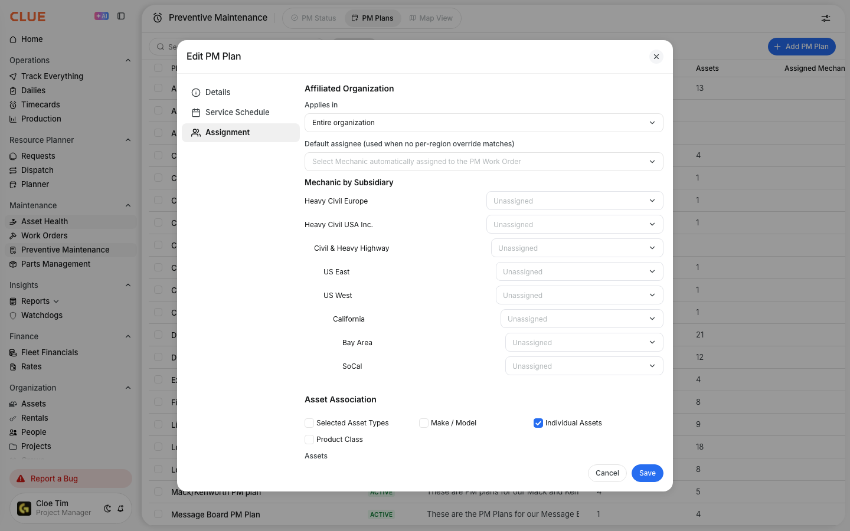Check the Selected Asset Types checkbox
The image size is (850, 531).
[x=309, y=423]
